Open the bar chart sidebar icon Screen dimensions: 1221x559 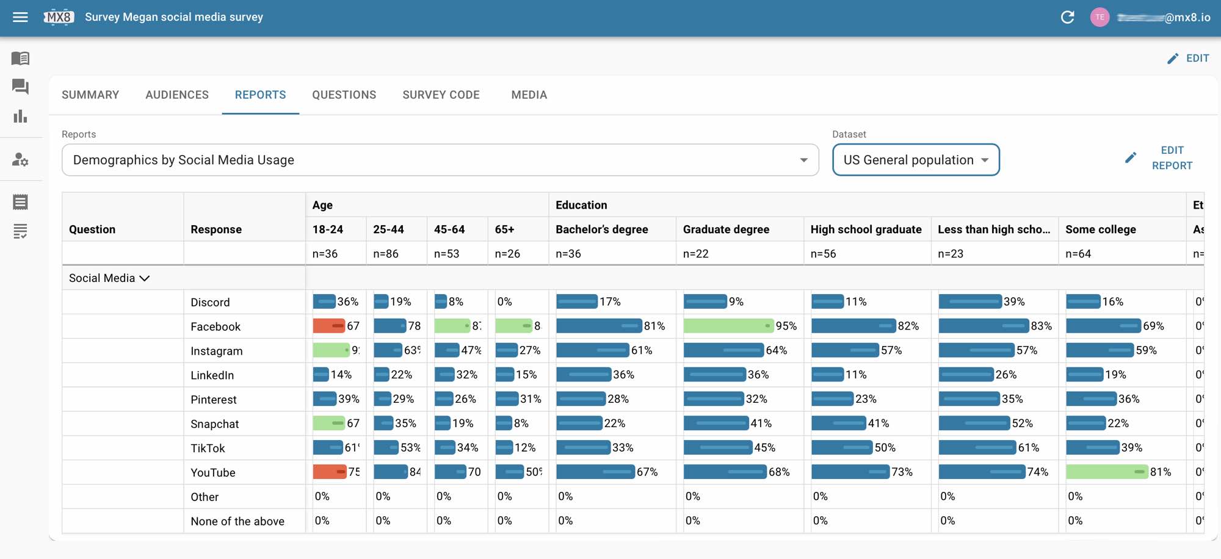click(x=20, y=116)
